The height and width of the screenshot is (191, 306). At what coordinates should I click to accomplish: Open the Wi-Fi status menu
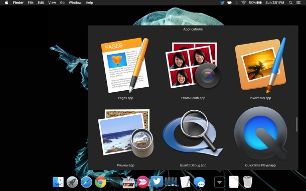coord(244,3)
